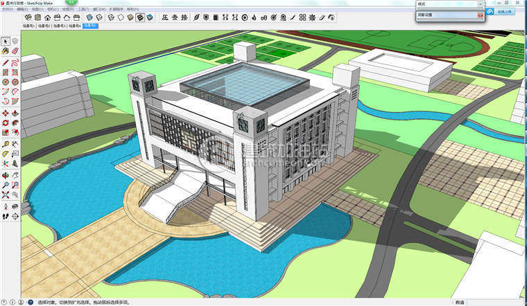Open the 文件 menu

(x=8, y=9)
